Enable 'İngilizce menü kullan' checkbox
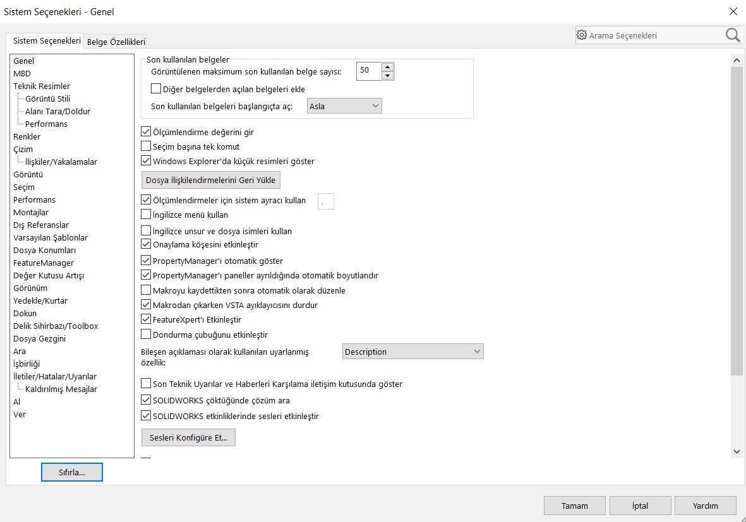 click(146, 215)
